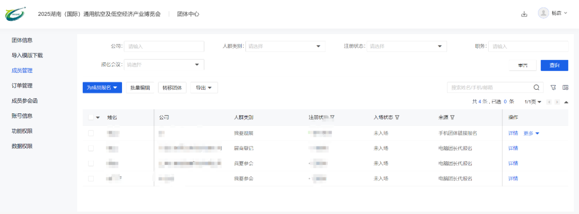Click the blue 查询 button

coord(554,65)
